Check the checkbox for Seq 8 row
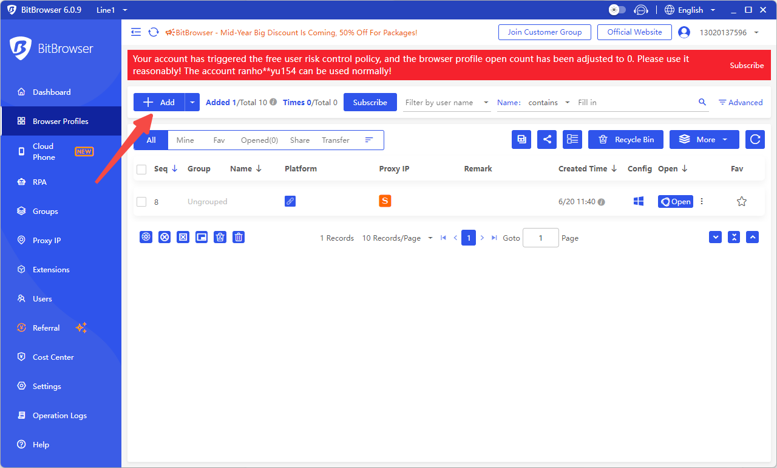The width and height of the screenshot is (777, 468). pos(141,202)
